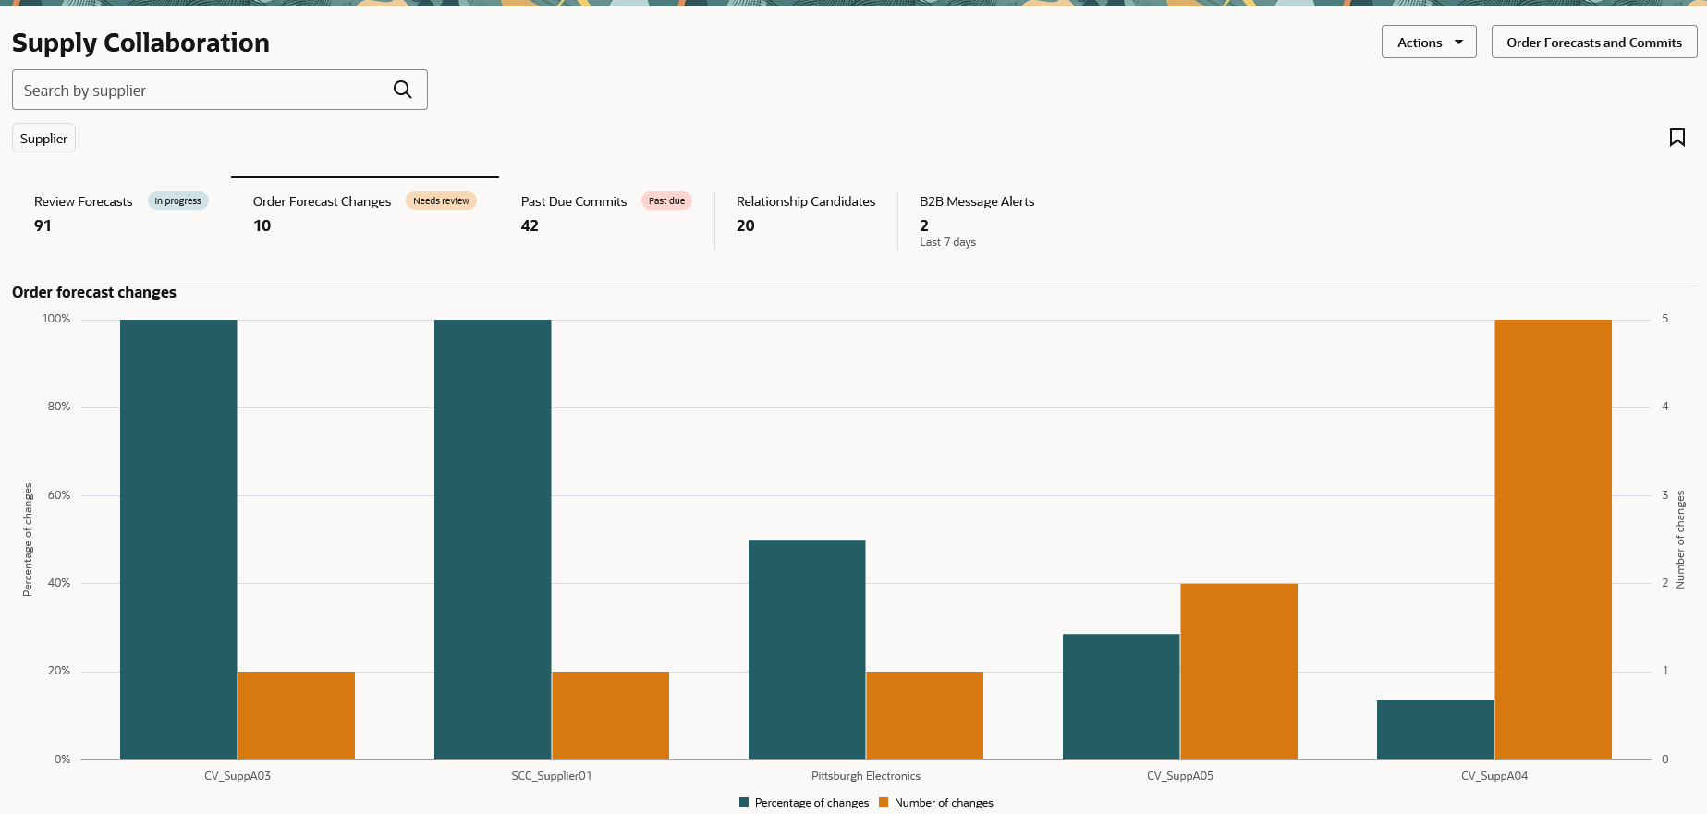Viewport: 1707px width, 814px height.
Task: Click the Supply Collaboration page title
Action: tap(140, 43)
